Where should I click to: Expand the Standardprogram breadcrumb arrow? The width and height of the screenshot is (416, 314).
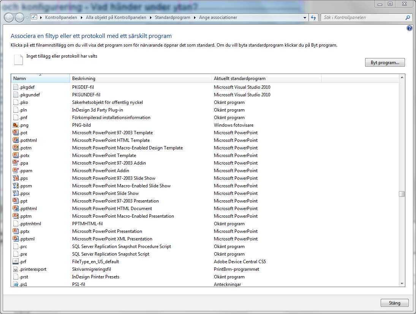click(195, 17)
